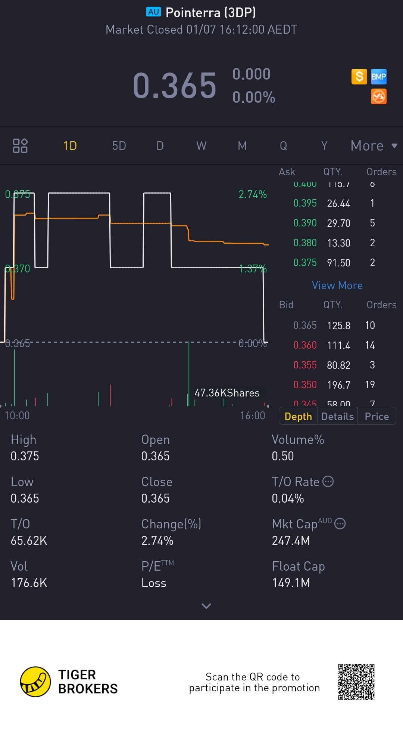
Task: Switch to the Price tab
Action: pyautogui.click(x=377, y=416)
